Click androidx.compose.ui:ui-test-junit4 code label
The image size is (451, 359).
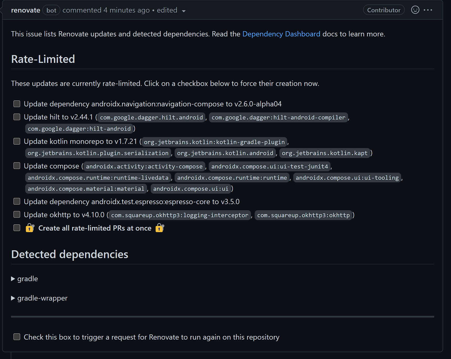click(x=270, y=166)
